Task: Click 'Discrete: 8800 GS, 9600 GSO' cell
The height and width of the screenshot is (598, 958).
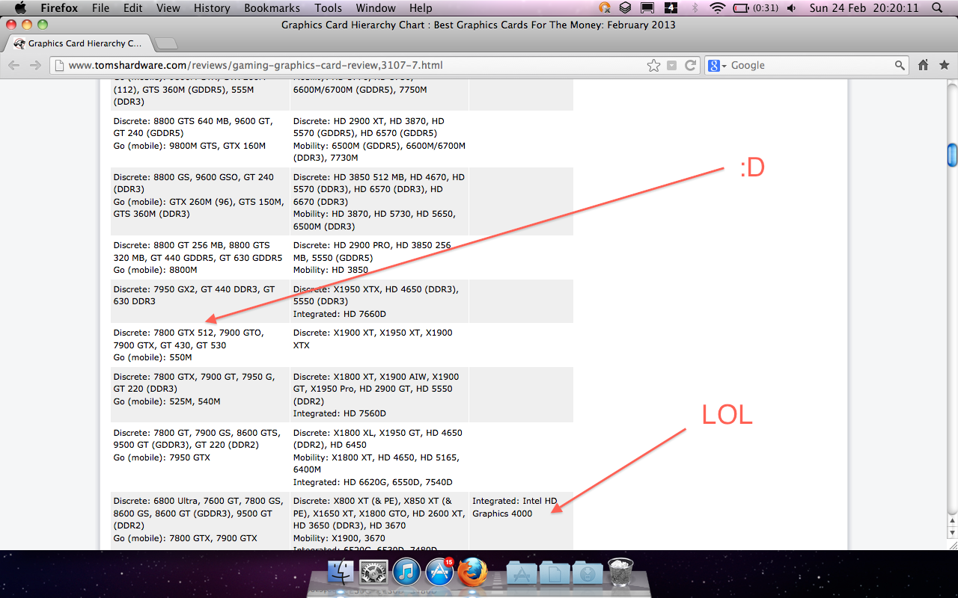Action: pos(200,202)
